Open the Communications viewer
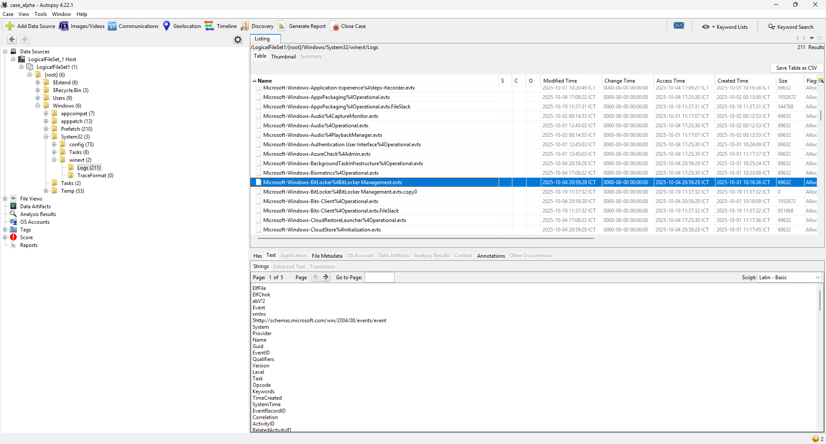This screenshot has width=826, height=444. [133, 26]
